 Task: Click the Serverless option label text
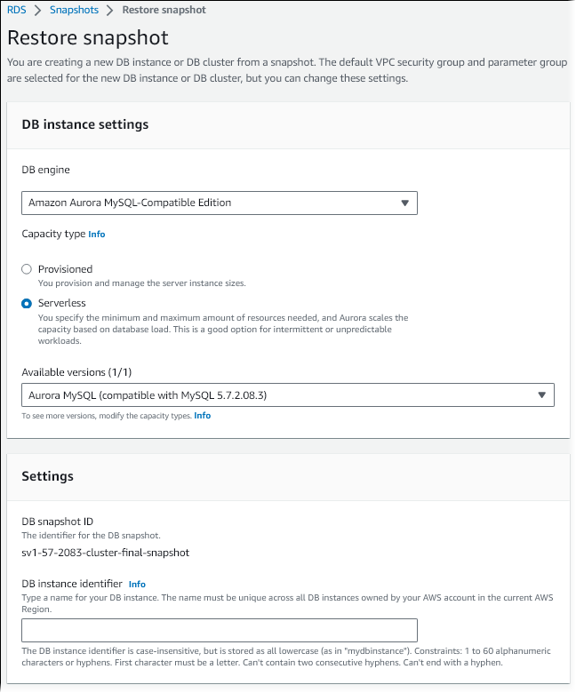[62, 303]
